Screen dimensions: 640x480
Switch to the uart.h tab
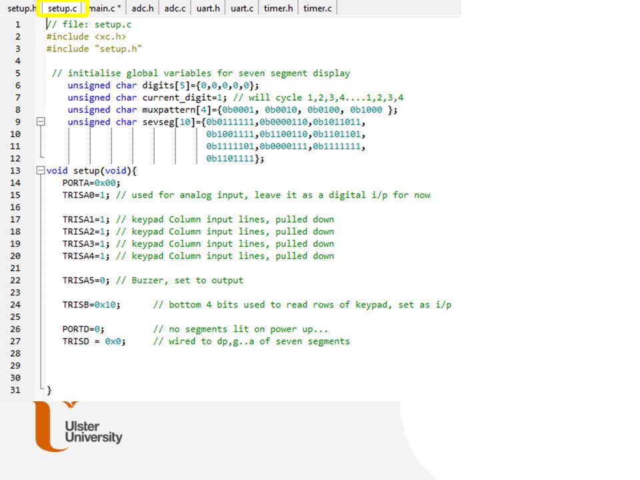pos(208,8)
